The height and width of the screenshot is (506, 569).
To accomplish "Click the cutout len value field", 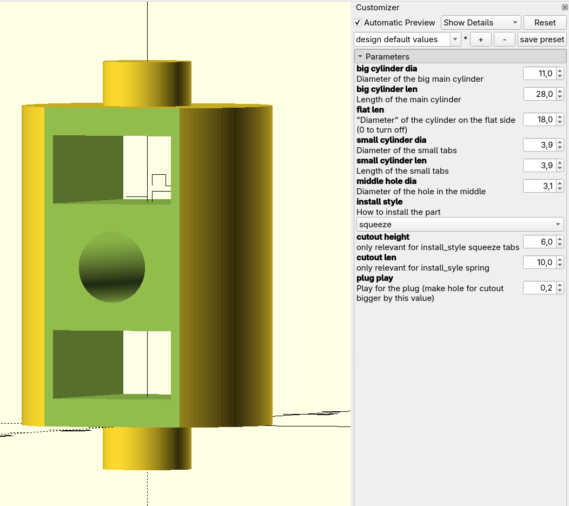I will (539, 262).
